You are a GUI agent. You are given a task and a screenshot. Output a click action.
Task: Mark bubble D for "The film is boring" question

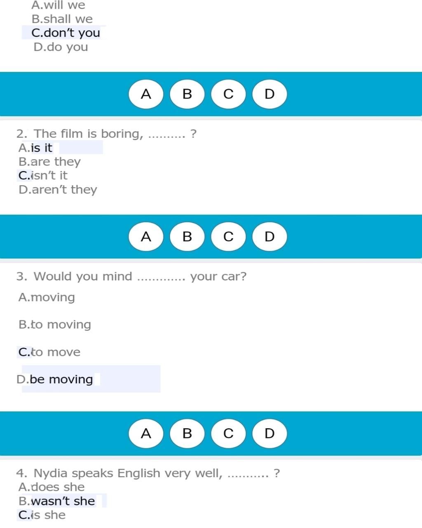pyautogui.click(x=269, y=237)
